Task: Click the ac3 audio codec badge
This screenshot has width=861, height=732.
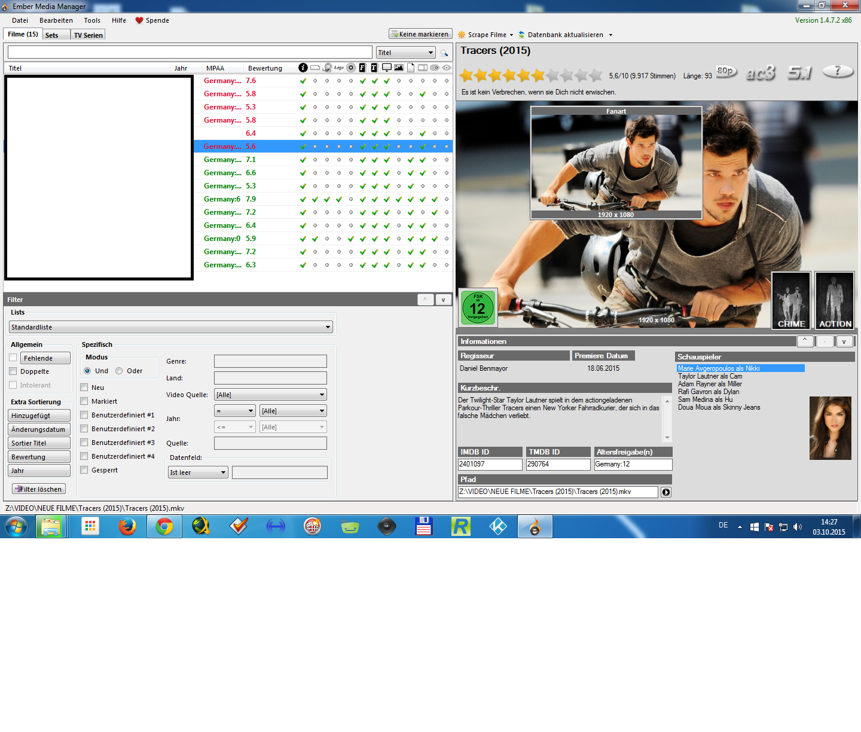Action: [761, 72]
